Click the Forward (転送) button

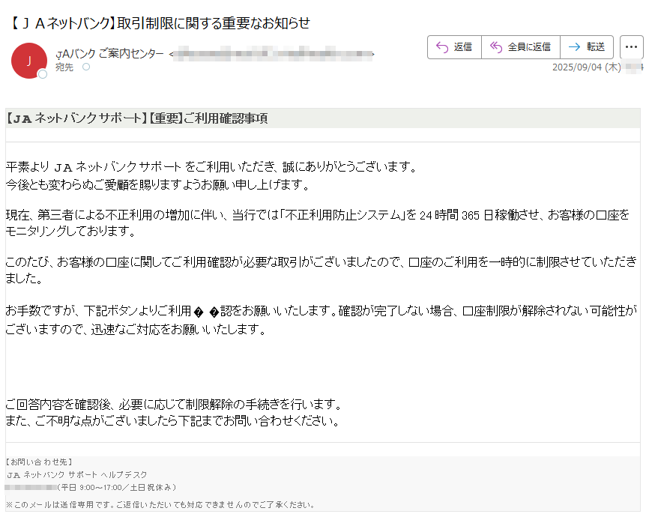(587, 47)
